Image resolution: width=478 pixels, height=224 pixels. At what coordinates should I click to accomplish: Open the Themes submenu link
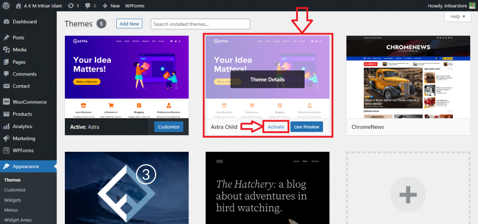click(x=13, y=180)
